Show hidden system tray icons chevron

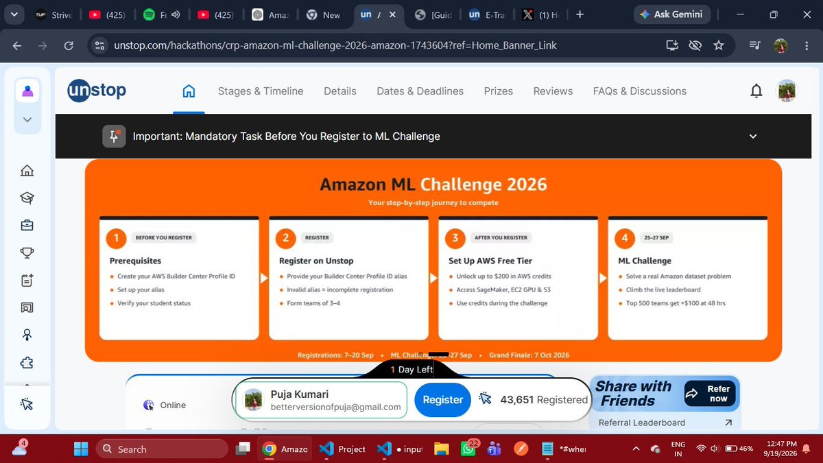(x=636, y=449)
